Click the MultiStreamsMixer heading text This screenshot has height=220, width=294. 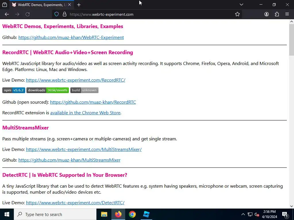pos(26,128)
